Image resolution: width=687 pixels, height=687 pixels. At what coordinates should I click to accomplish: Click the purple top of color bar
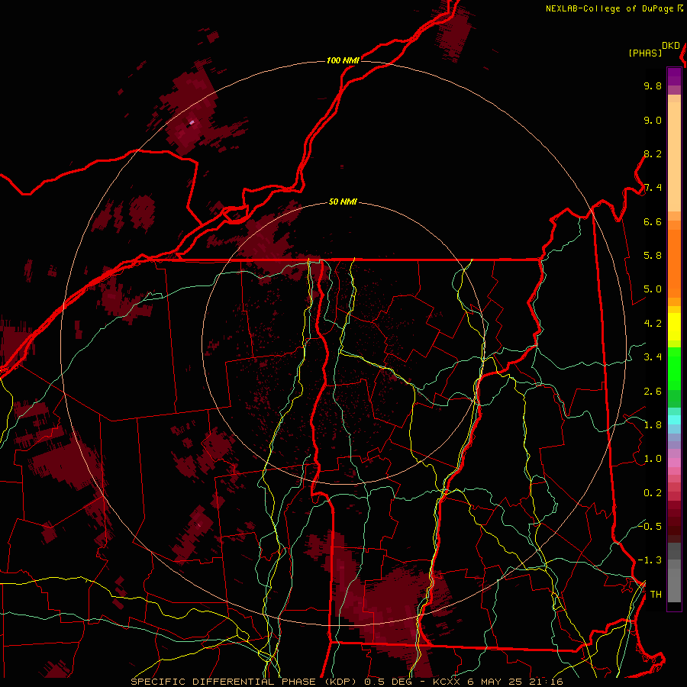[x=674, y=76]
